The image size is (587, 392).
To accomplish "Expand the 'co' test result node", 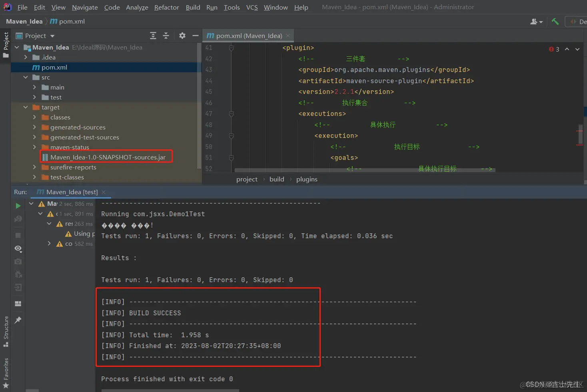I will (49, 243).
